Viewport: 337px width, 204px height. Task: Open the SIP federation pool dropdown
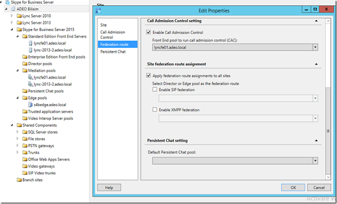pos(315,98)
